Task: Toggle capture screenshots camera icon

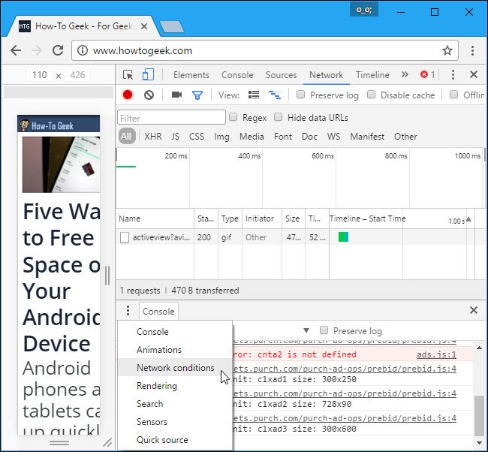Action: [x=176, y=95]
